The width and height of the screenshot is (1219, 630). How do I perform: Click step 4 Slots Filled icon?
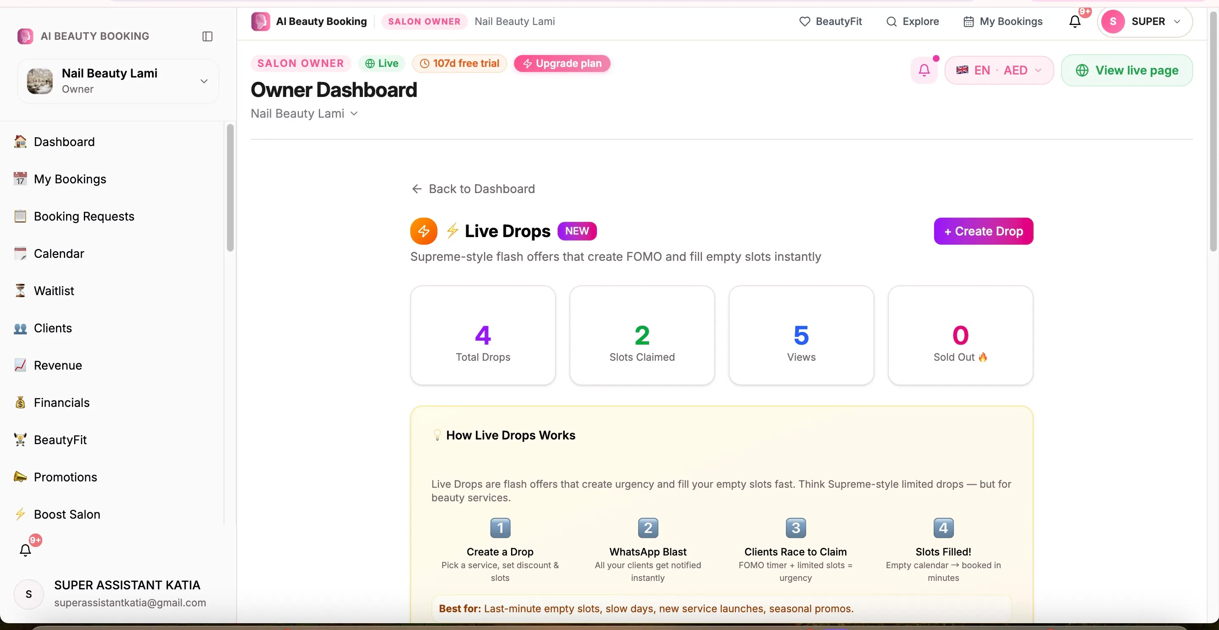(x=943, y=528)
